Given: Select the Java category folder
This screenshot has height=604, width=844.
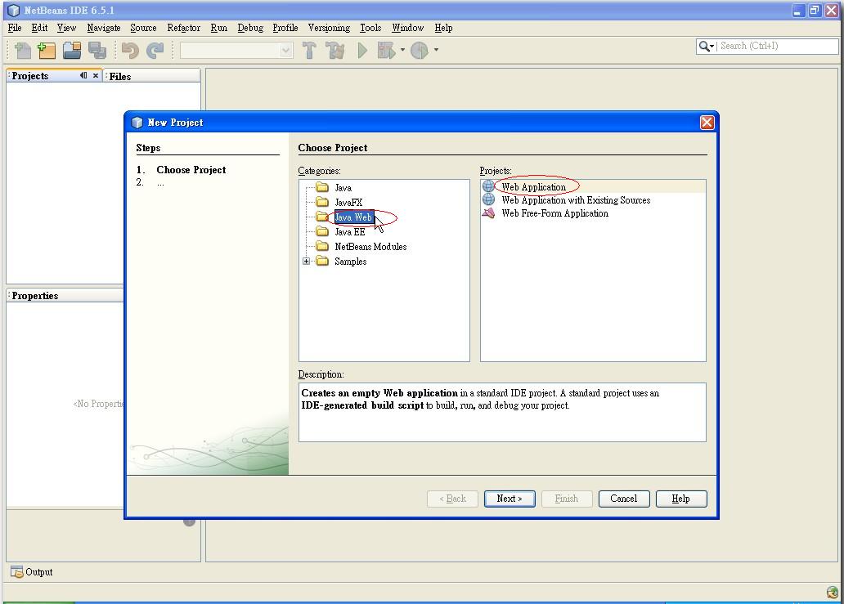Looking at the screenshot, I should (343, 188).
